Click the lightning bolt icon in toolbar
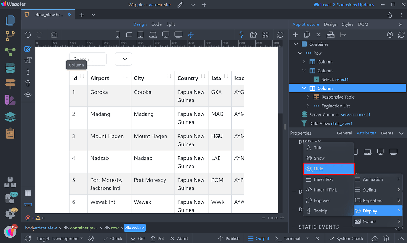407x243 pixels. point(242,35)
